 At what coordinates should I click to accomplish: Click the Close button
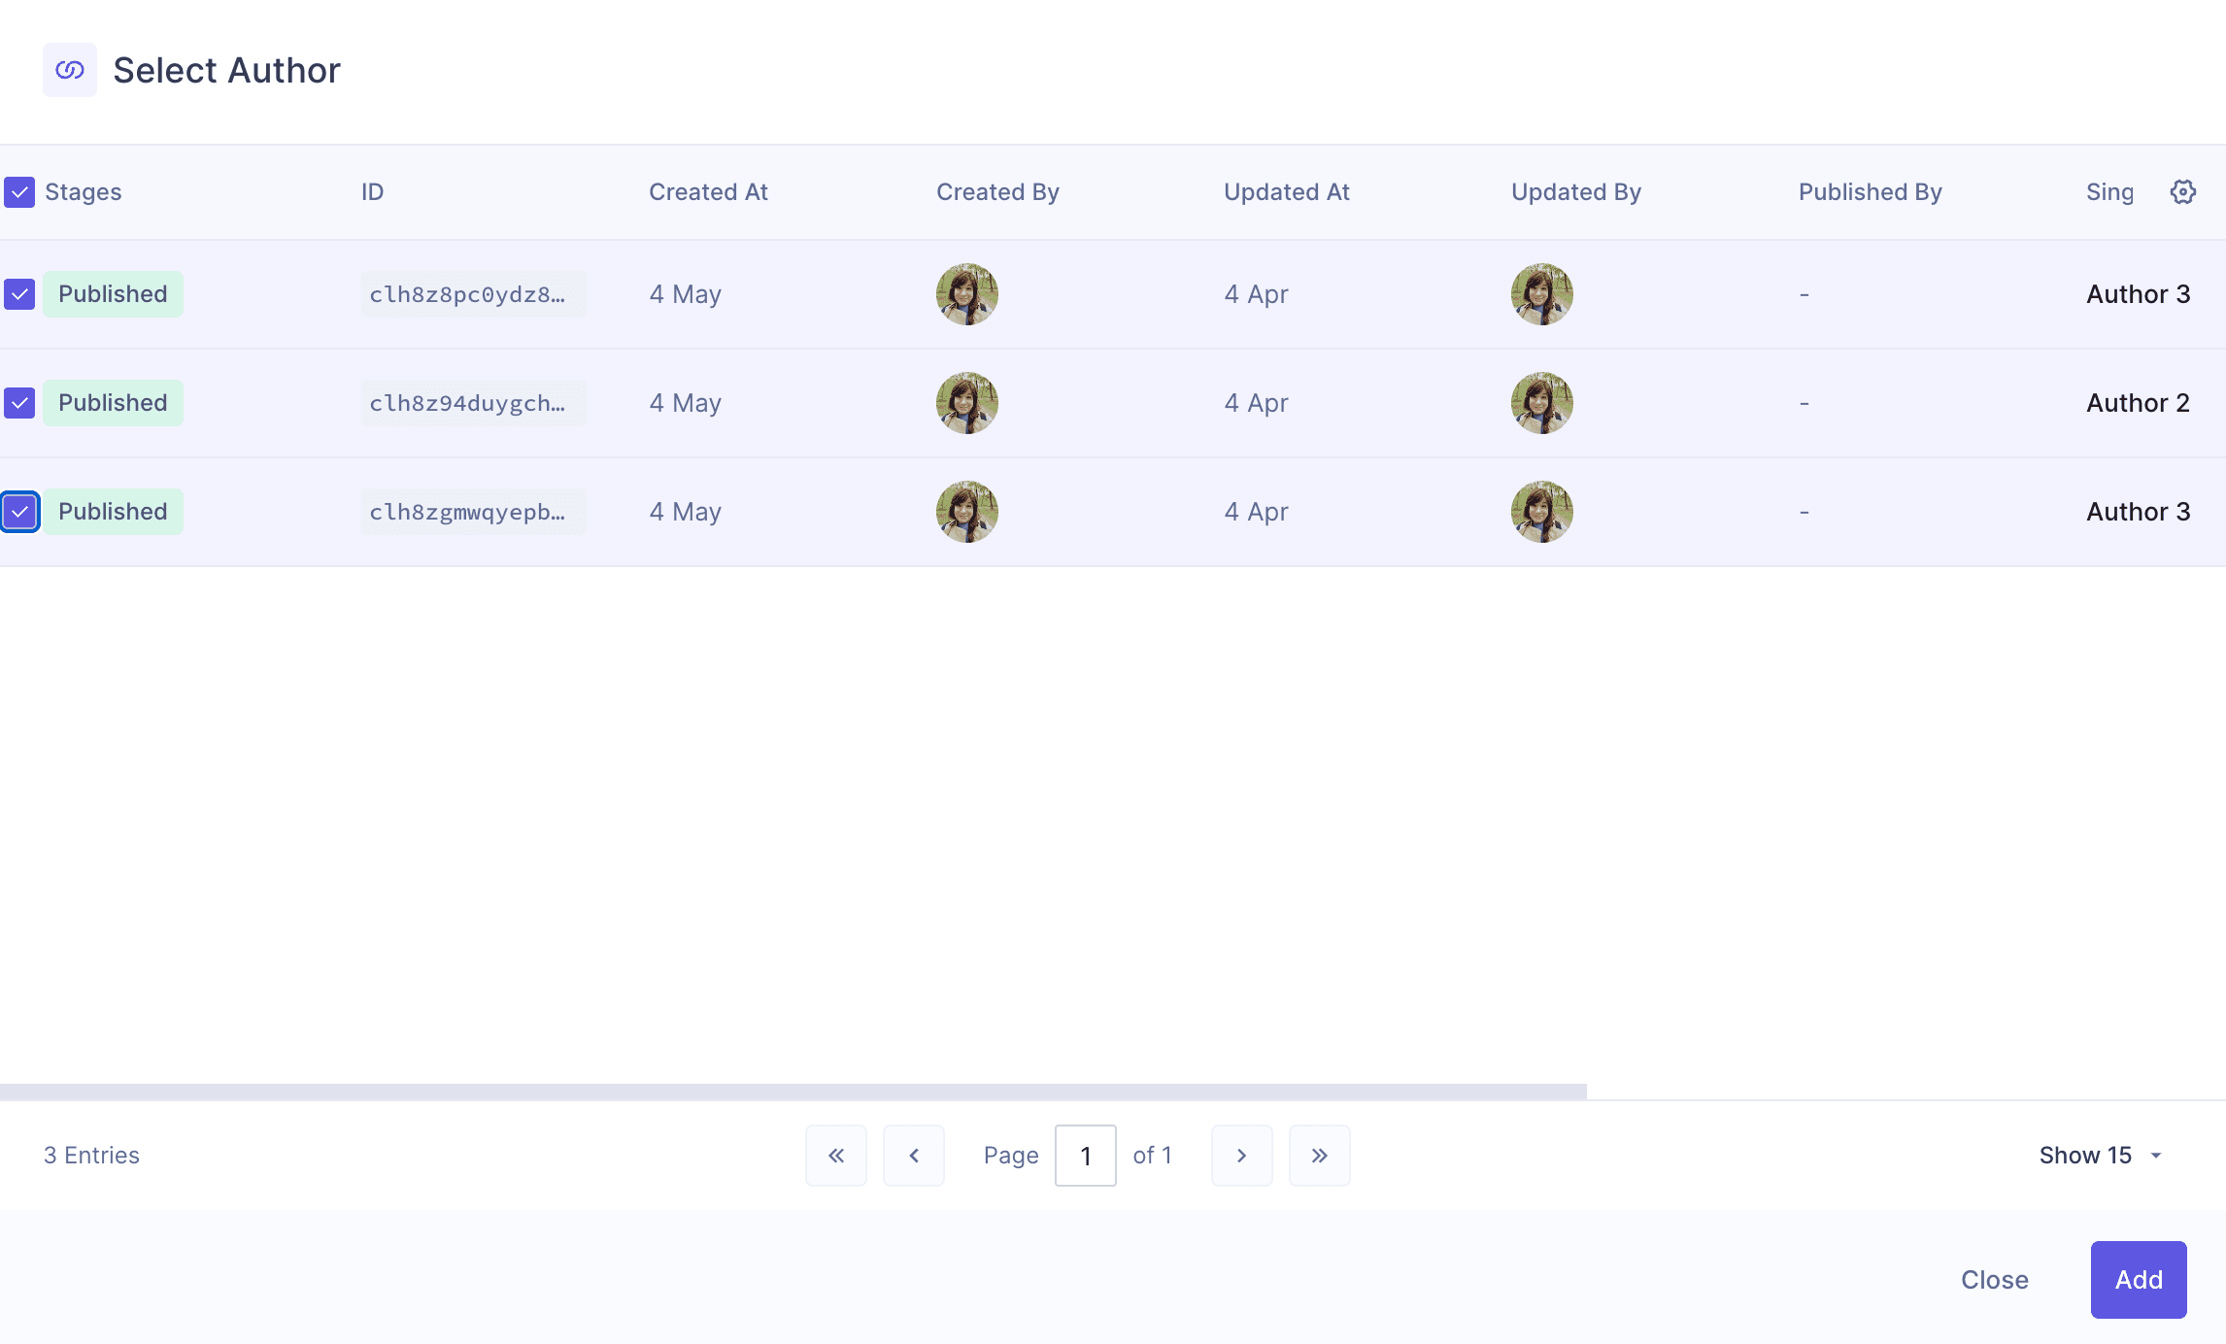[x=1994, y=1279]
